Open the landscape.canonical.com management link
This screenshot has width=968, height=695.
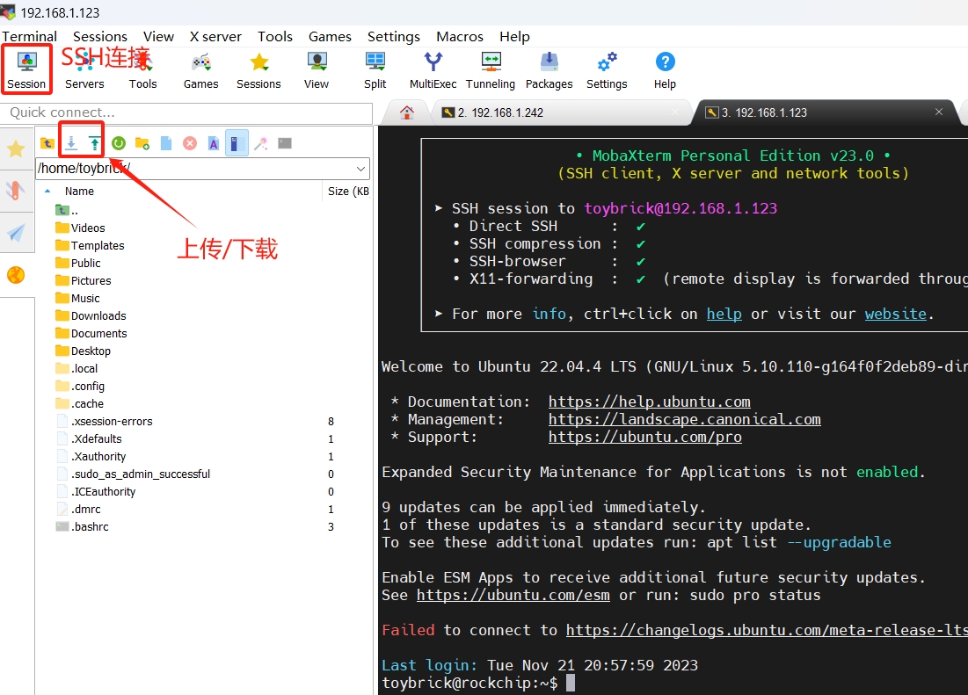(685, 419)
